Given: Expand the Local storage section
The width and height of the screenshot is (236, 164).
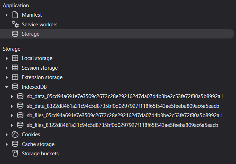Looking at the screenshot, I should 7,58.
